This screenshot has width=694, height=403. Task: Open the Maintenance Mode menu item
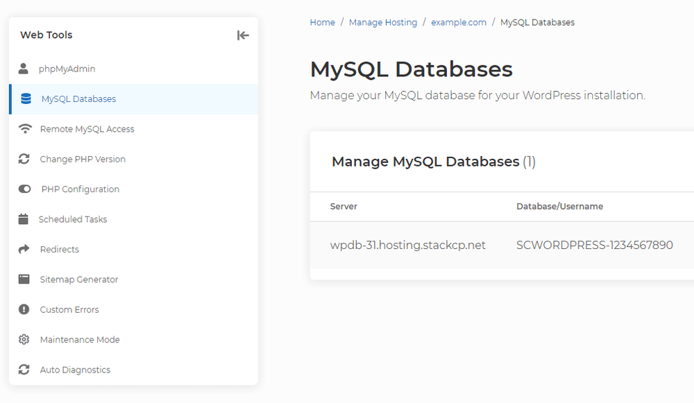click(x=80, y=340)
